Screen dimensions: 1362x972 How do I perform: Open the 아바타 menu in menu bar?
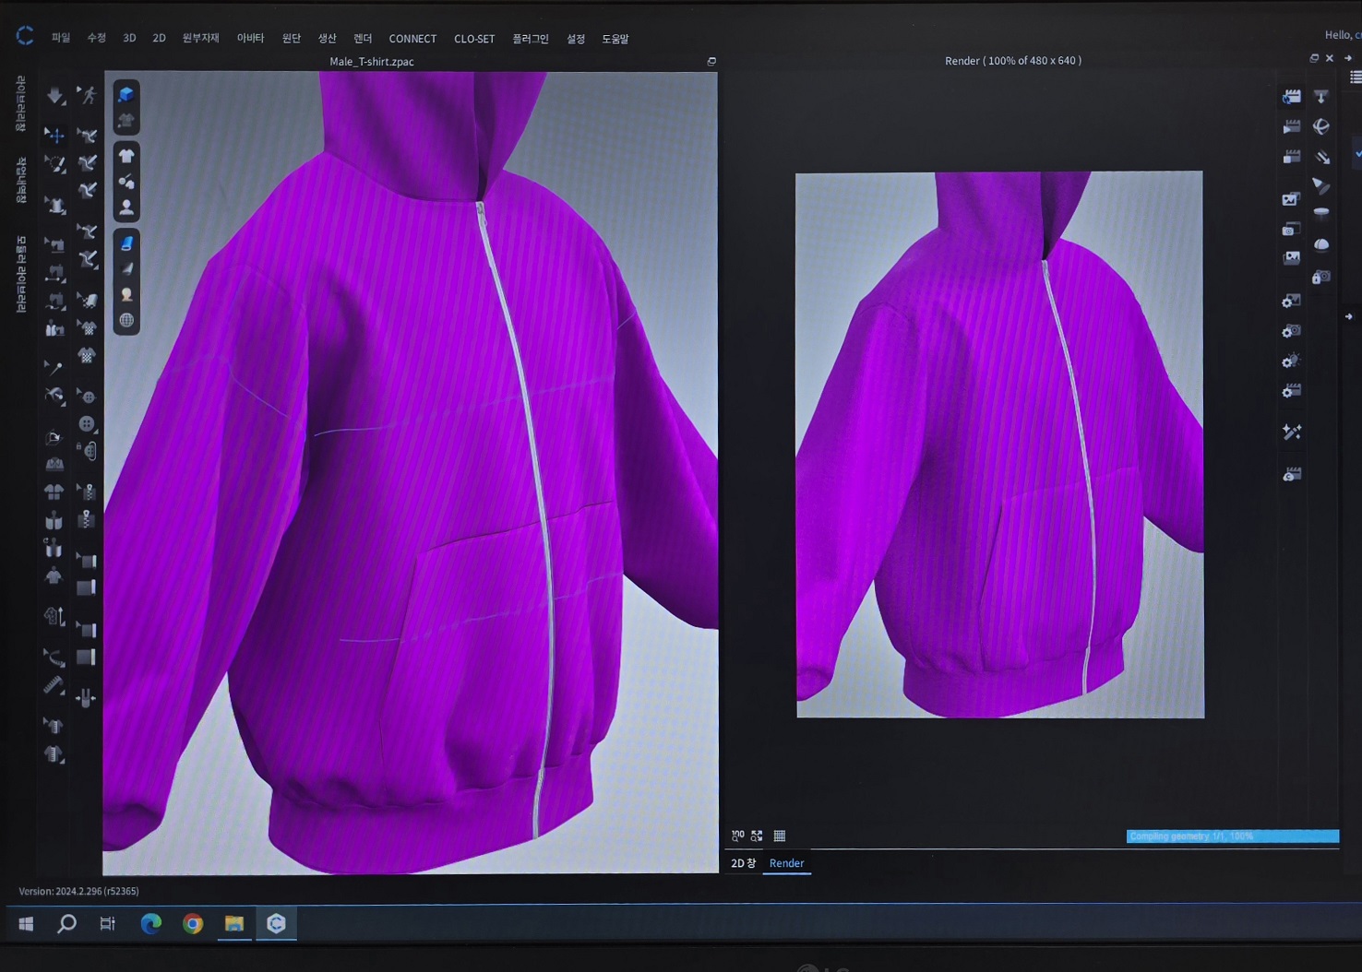tap(250, 39)
